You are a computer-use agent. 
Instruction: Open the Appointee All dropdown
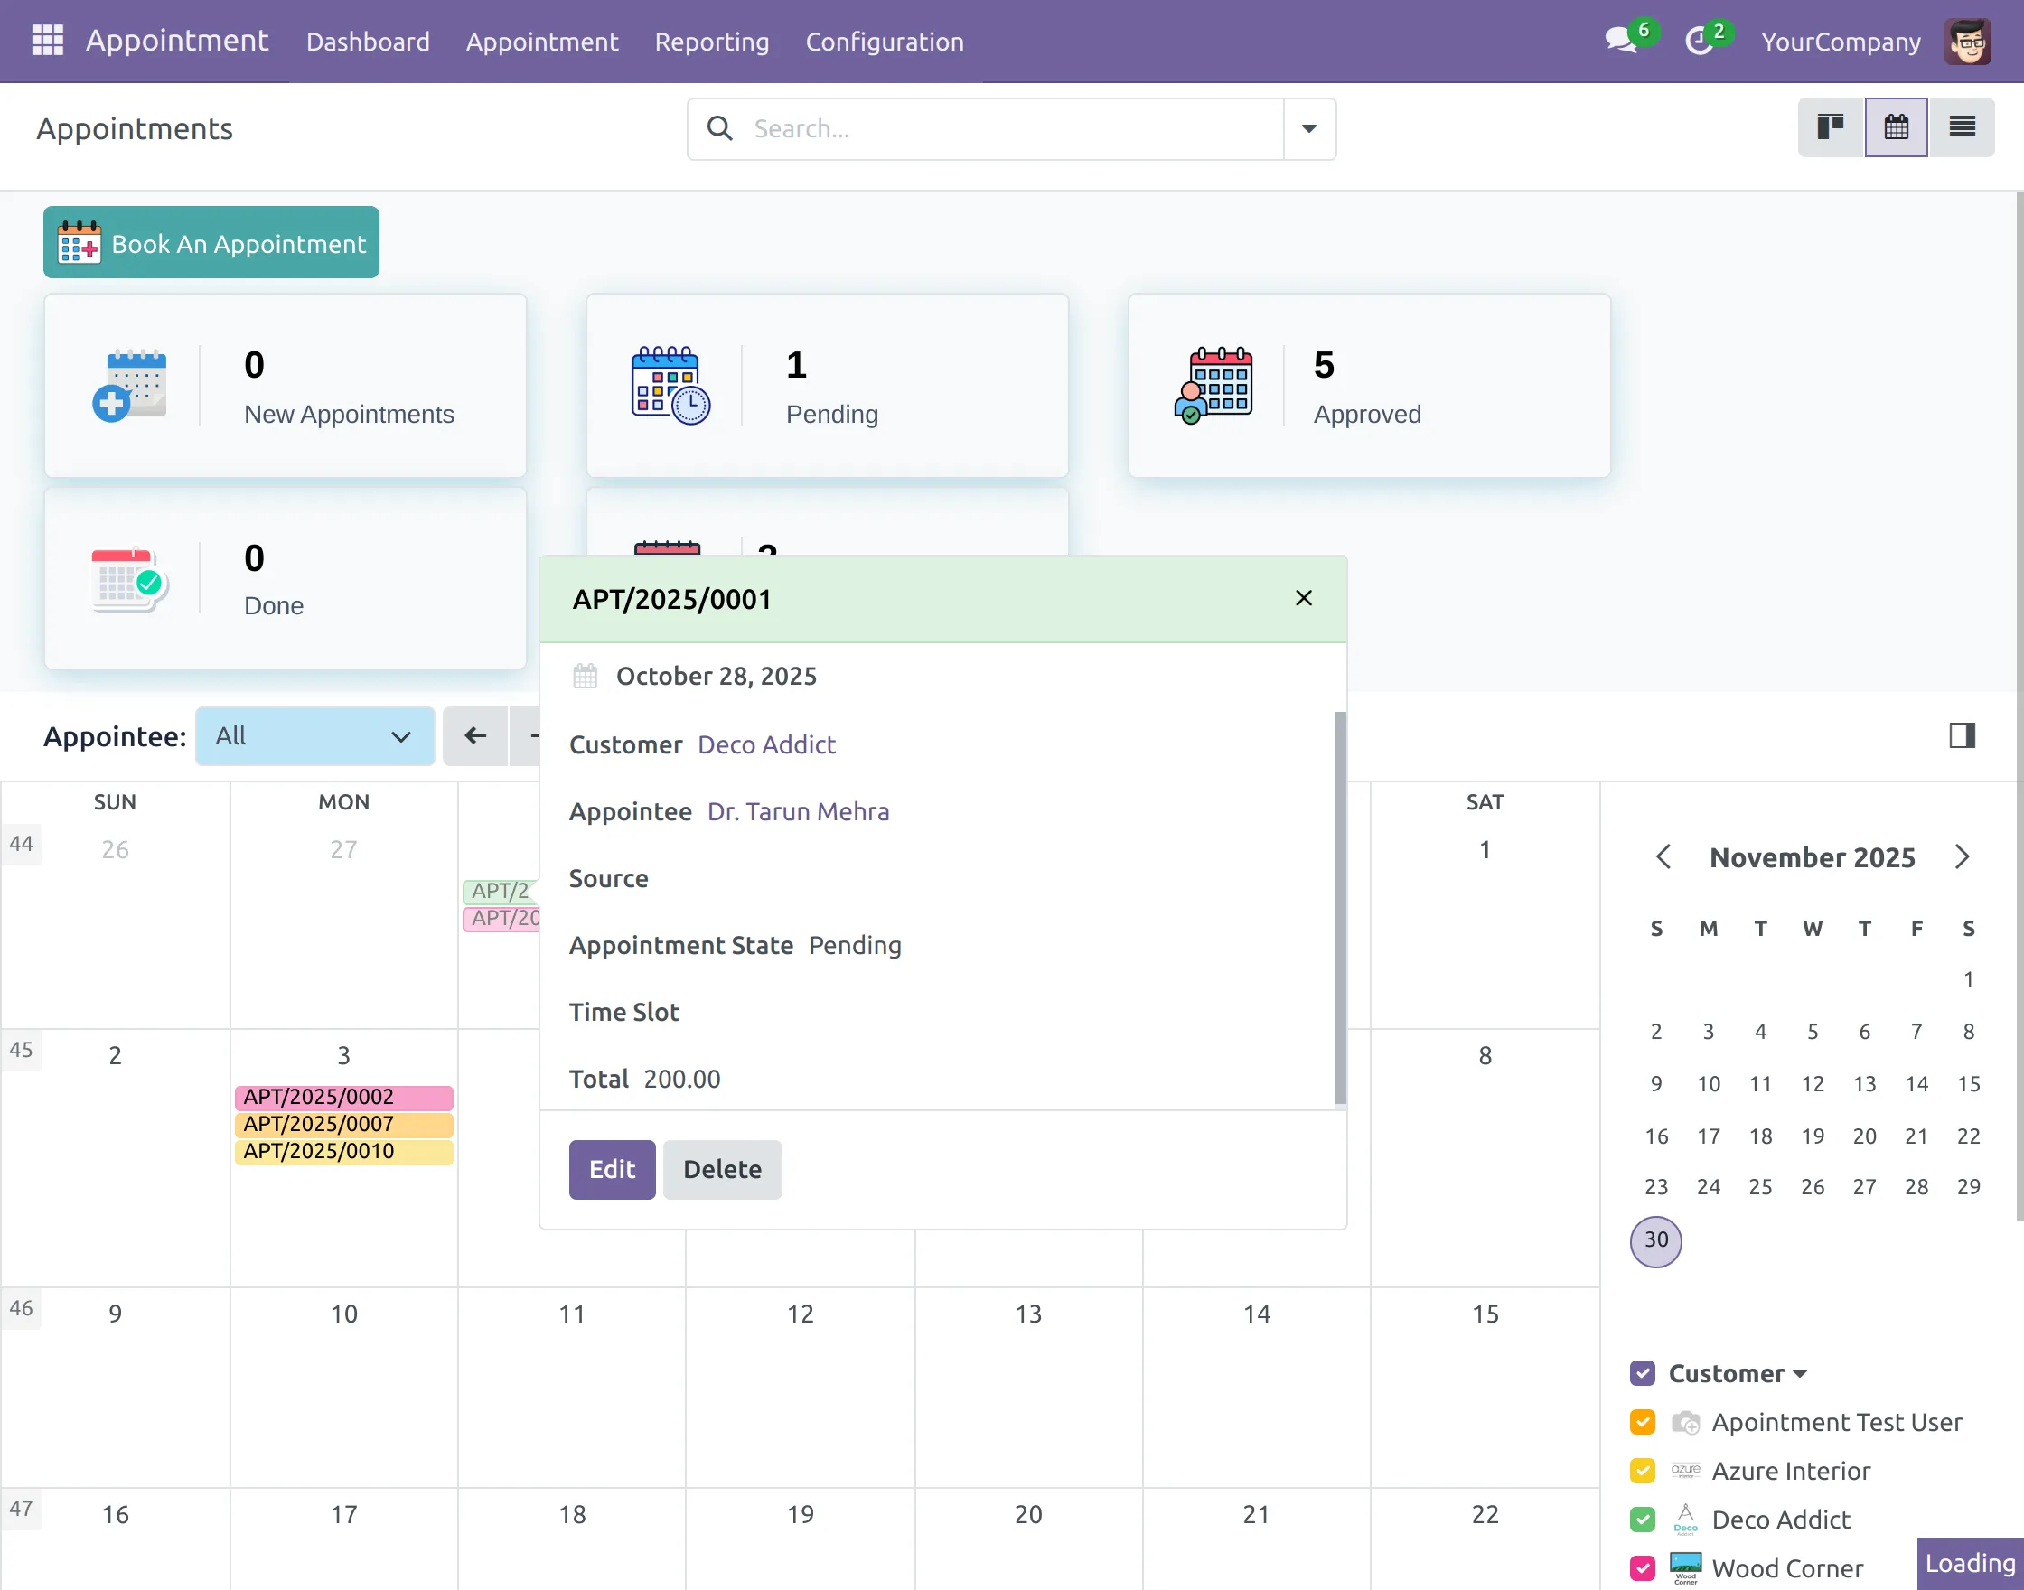point(314,736)
